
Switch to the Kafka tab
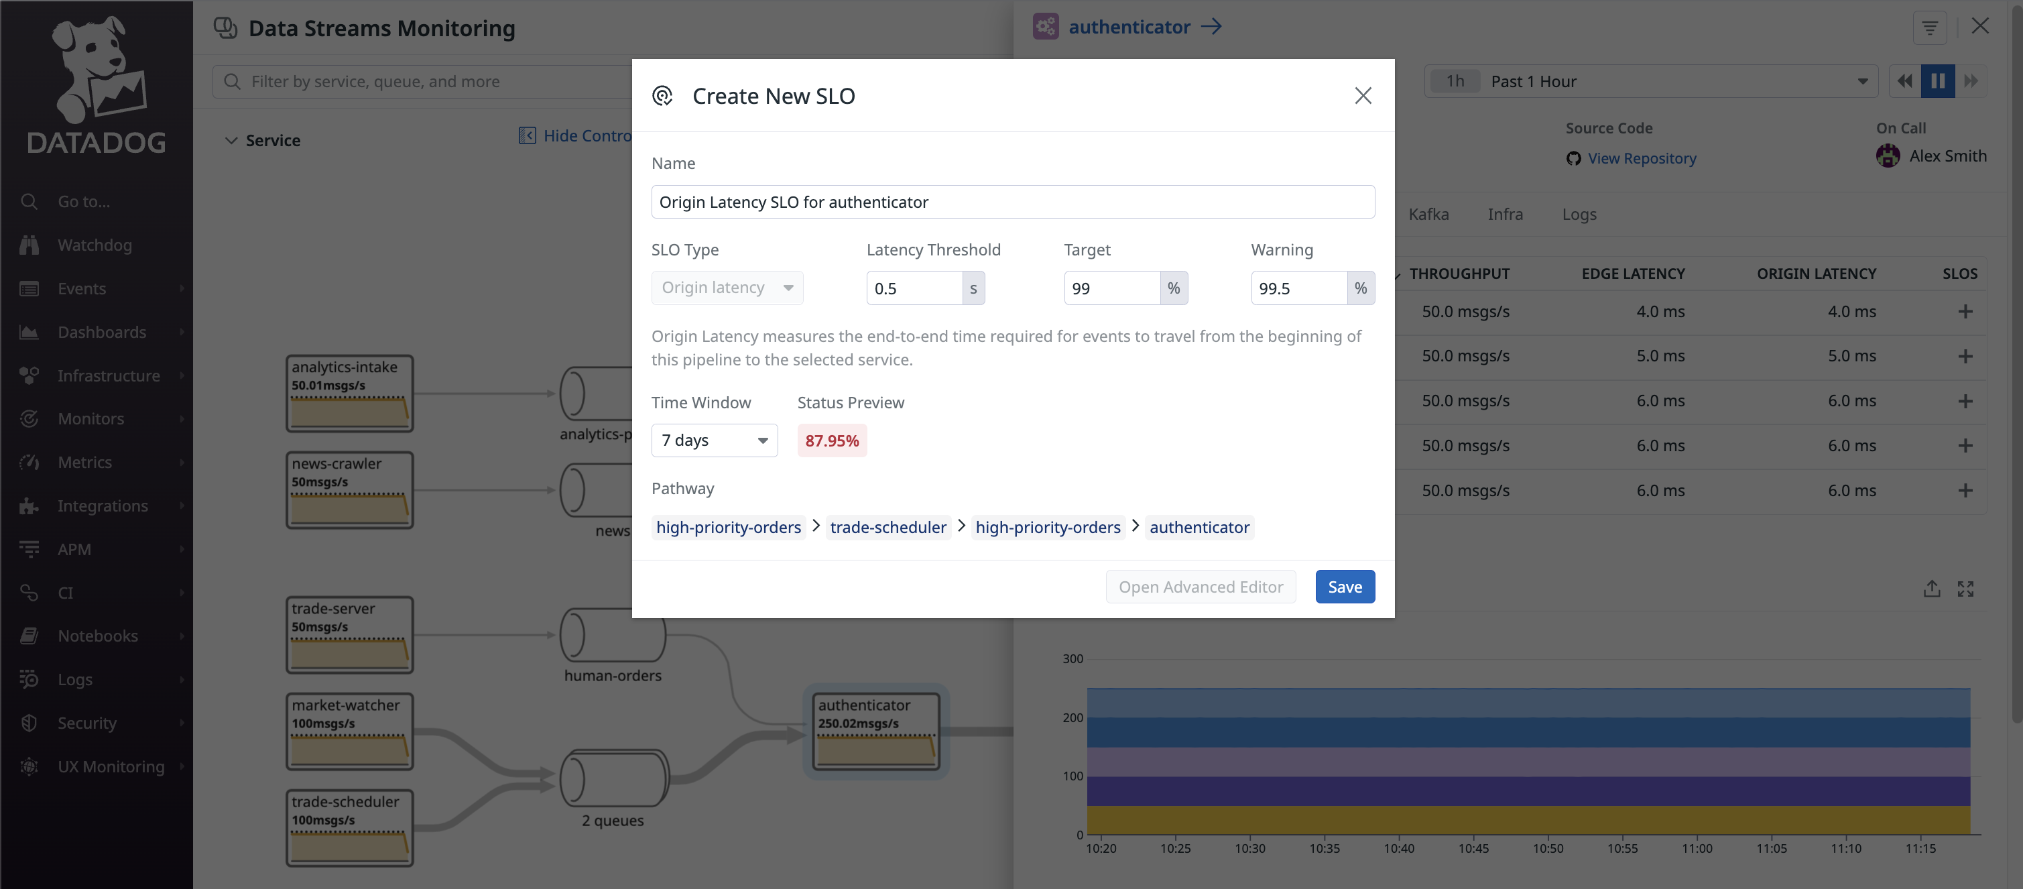point(1428,214)
